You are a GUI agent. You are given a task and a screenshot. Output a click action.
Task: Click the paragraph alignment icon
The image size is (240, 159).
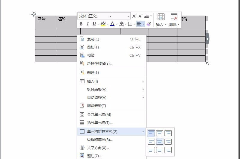139,24
